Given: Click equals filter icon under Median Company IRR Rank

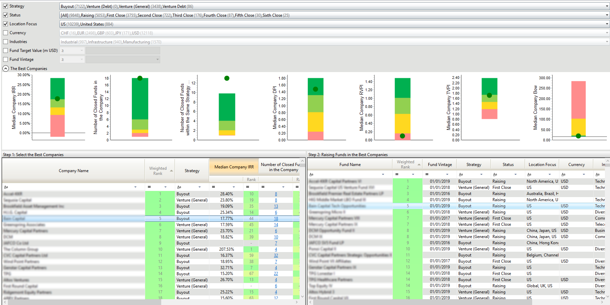Looking at the screenshot, I should click(x=248, y=187).
